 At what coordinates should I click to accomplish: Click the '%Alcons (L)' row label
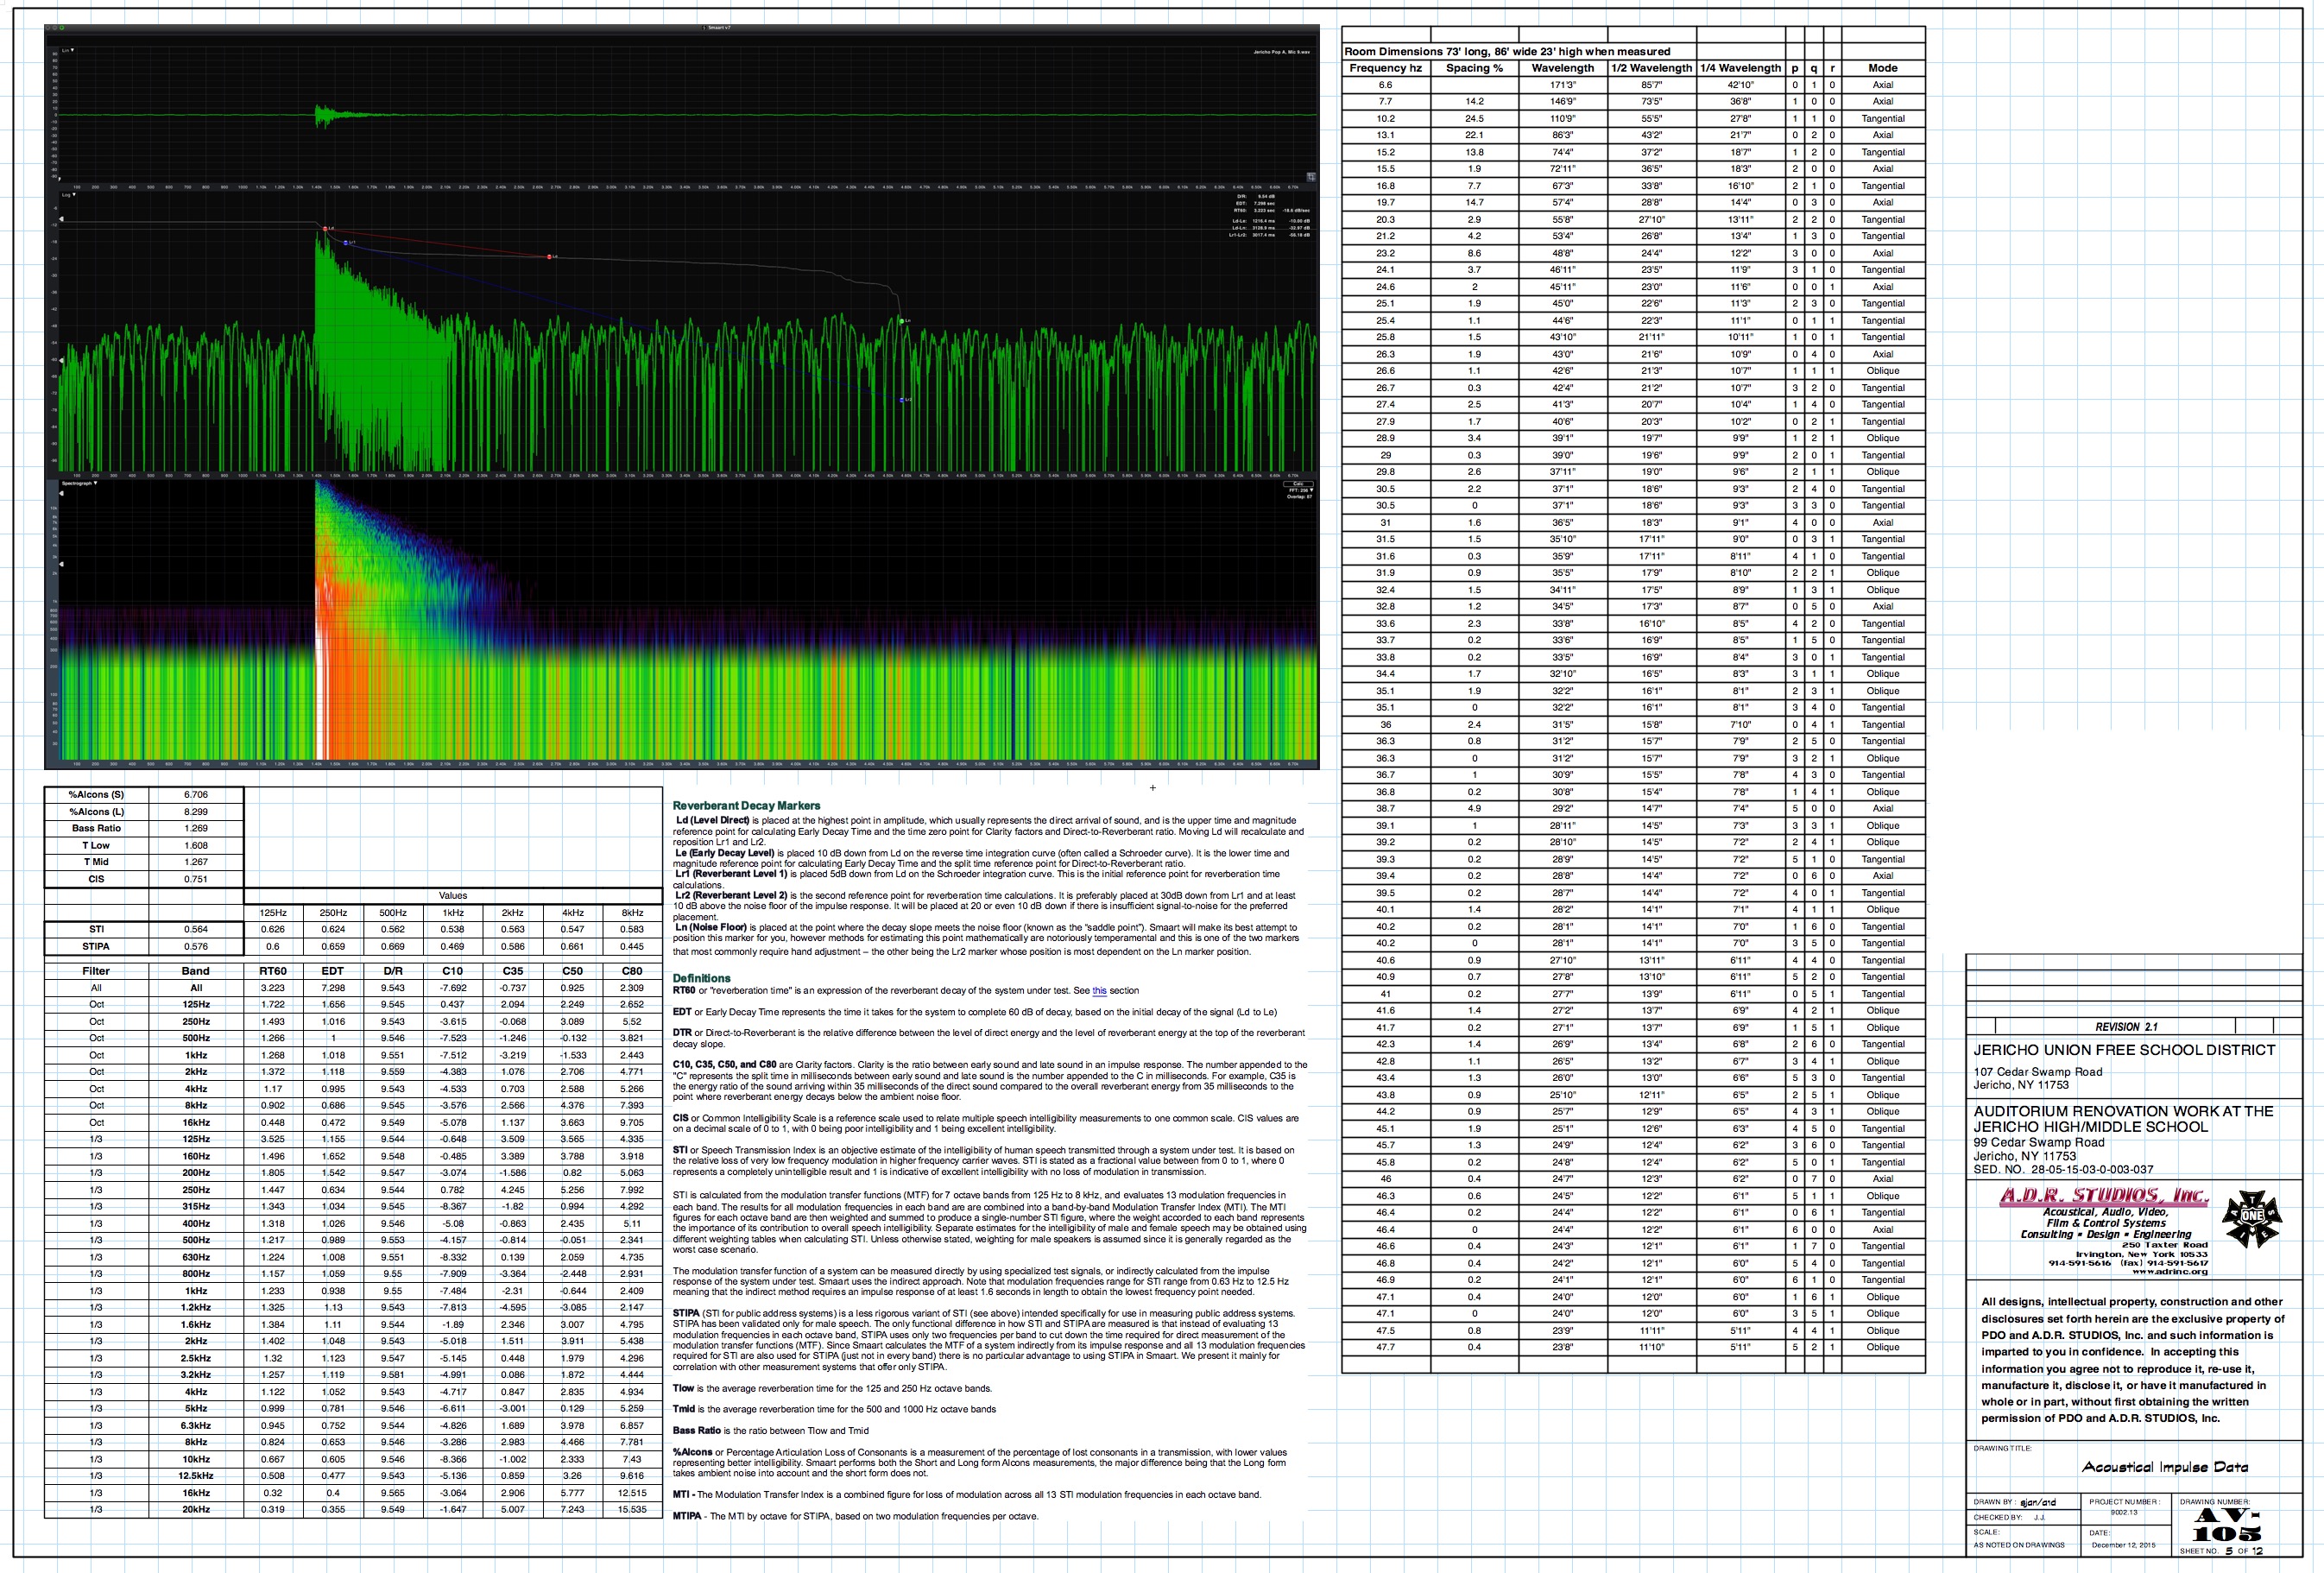pyautogui.click(x=96, y=812)
